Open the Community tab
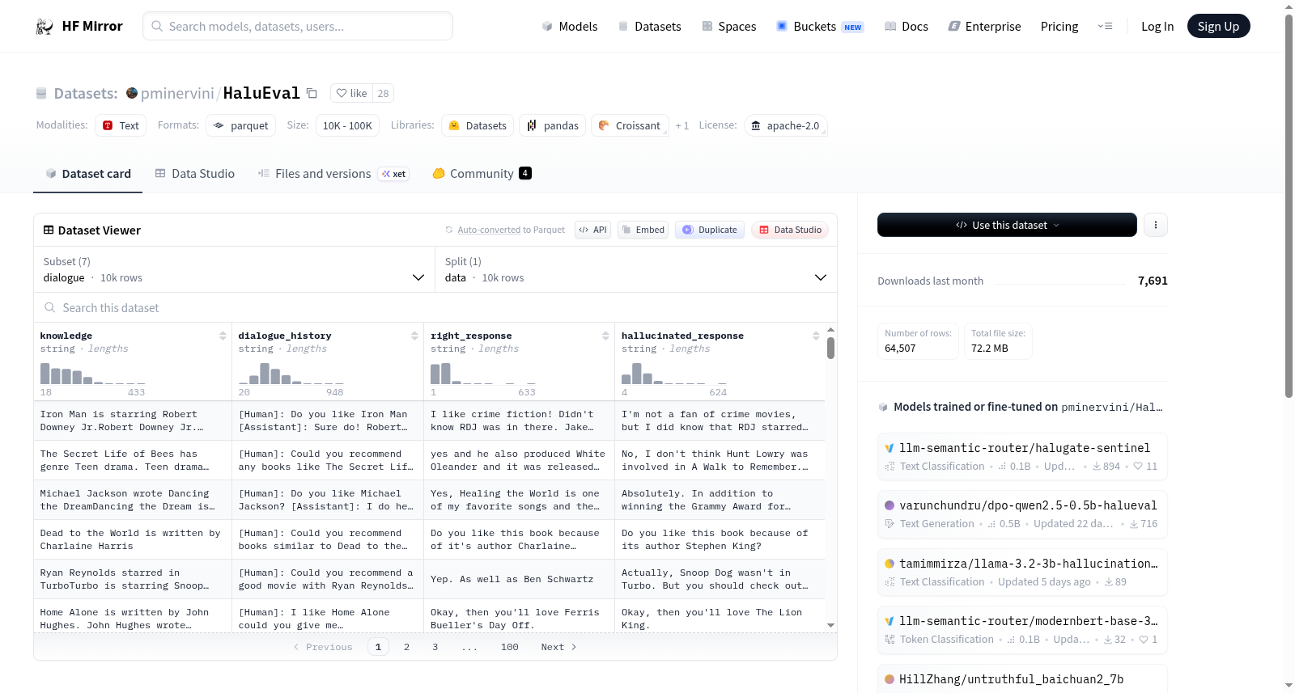The width and height of the screenshot is (1295, 693). pyautogui.click(x=482, y=174)
